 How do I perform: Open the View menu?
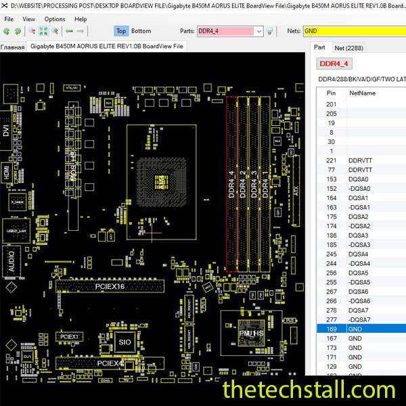pyautogui.click(x=29, y=19)
